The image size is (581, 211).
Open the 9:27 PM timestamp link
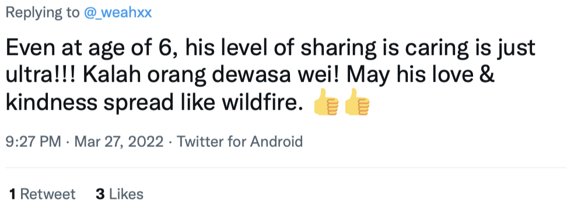[33, 142]
